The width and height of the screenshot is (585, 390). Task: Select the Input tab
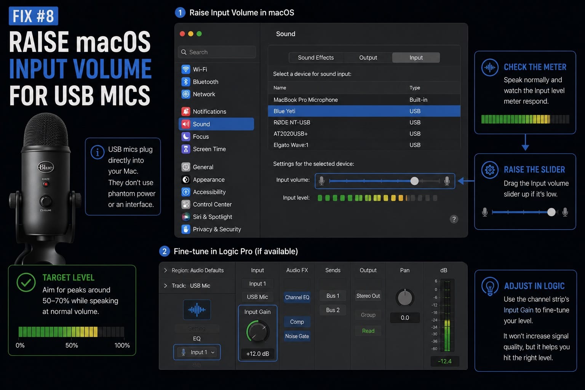tap(416, 58)
